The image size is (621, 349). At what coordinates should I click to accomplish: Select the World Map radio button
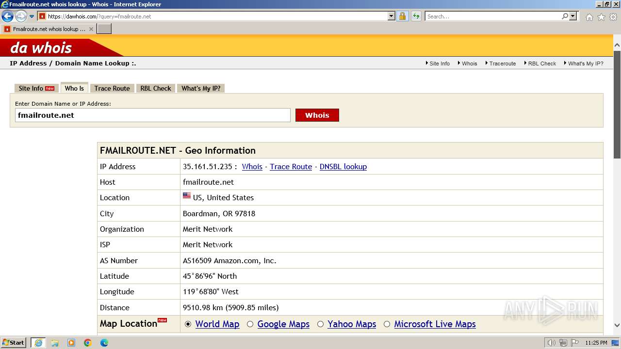coord(188,324)
